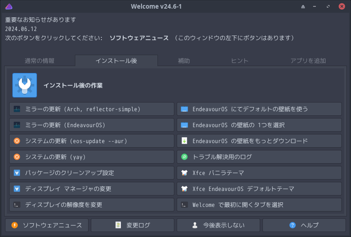The width and height of the screenshot is (351, 237).
Task: Run ミラーの更新 (EndeavourOS)
Action: point(92,125)
